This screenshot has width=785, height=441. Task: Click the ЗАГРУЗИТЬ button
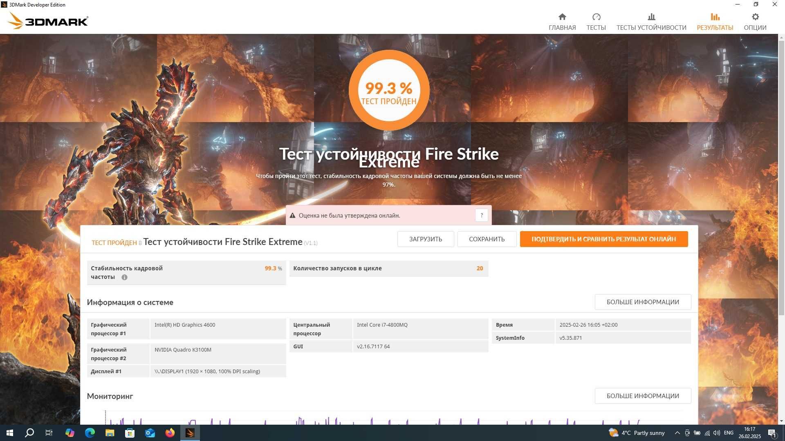point(426,239)
